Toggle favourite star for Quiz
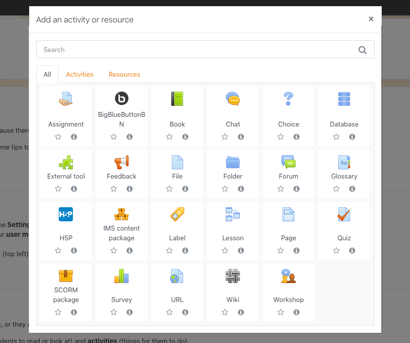This screenshot has height=343, width=410. tap(336, 250)
